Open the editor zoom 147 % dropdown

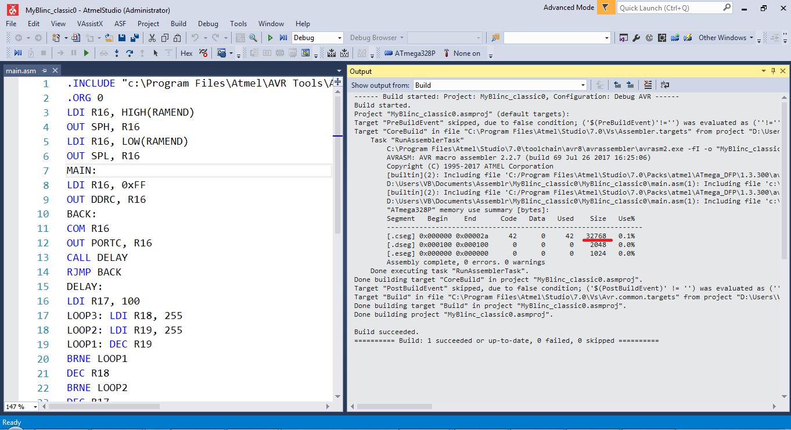(x=35, y=407)
